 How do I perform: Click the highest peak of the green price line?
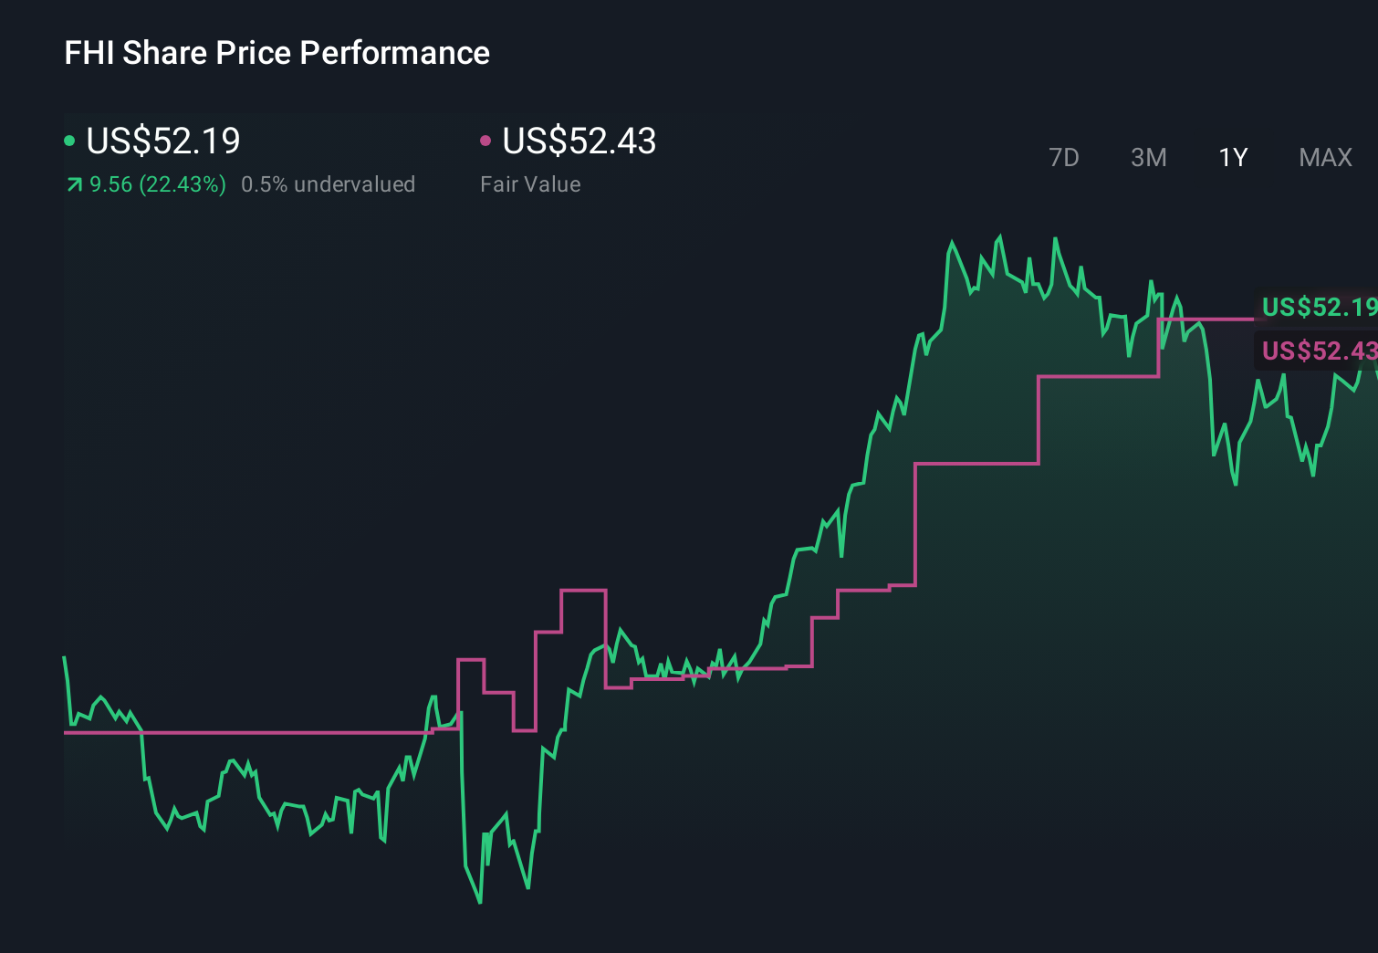tap(999, 236)
